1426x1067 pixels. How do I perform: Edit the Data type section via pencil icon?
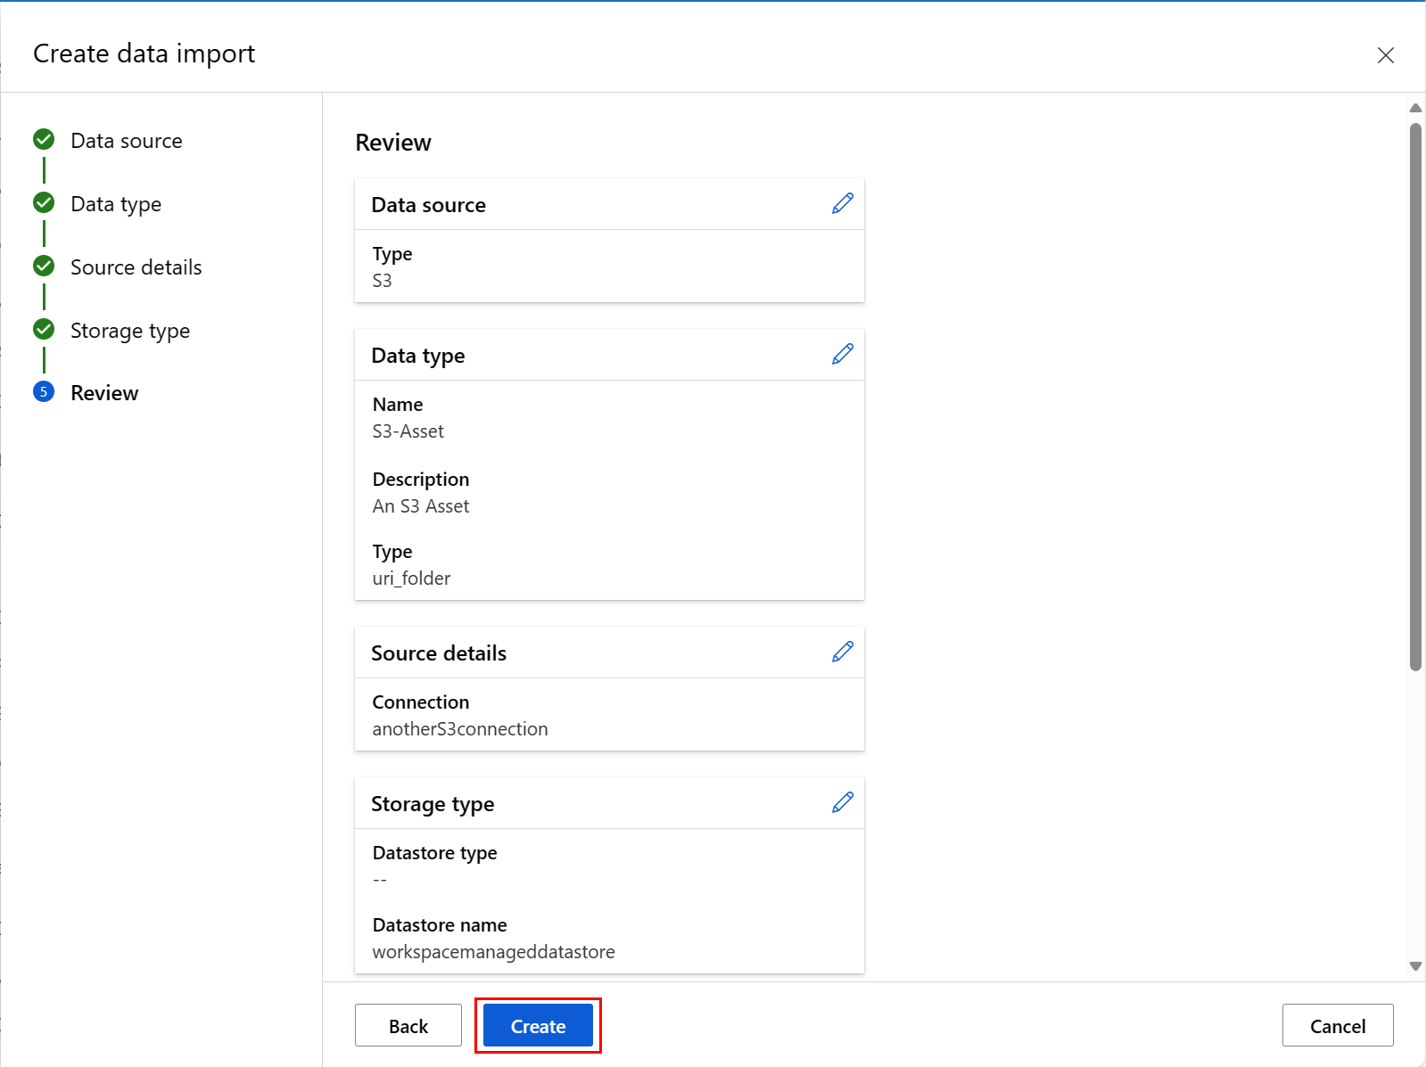click(842, 355)
